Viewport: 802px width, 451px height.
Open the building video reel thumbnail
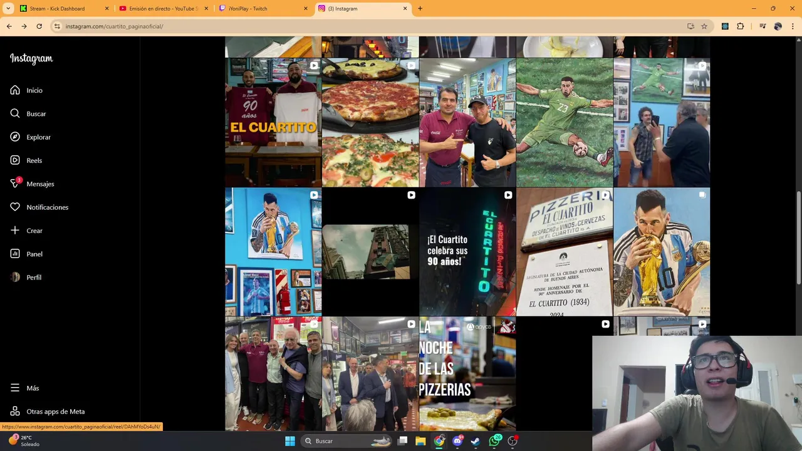[370, 252]
